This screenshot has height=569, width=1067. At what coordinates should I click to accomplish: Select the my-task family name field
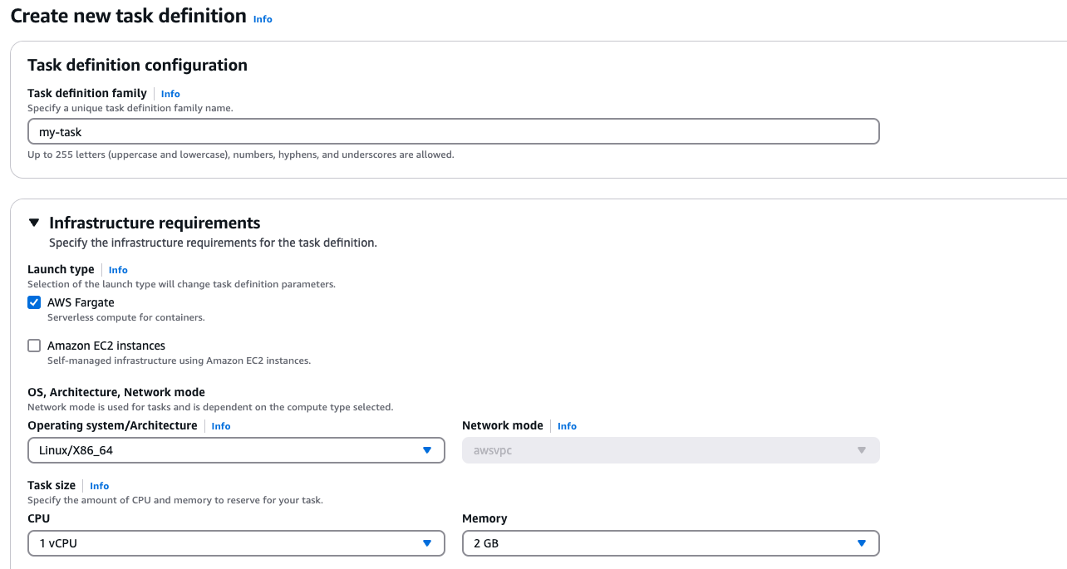tap(452, 131)
